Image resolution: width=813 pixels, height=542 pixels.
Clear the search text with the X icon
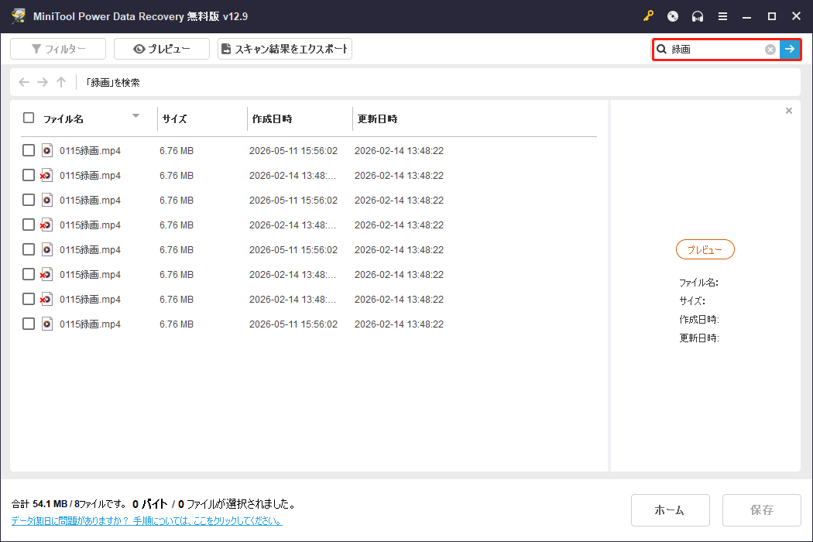coord(770,50)
